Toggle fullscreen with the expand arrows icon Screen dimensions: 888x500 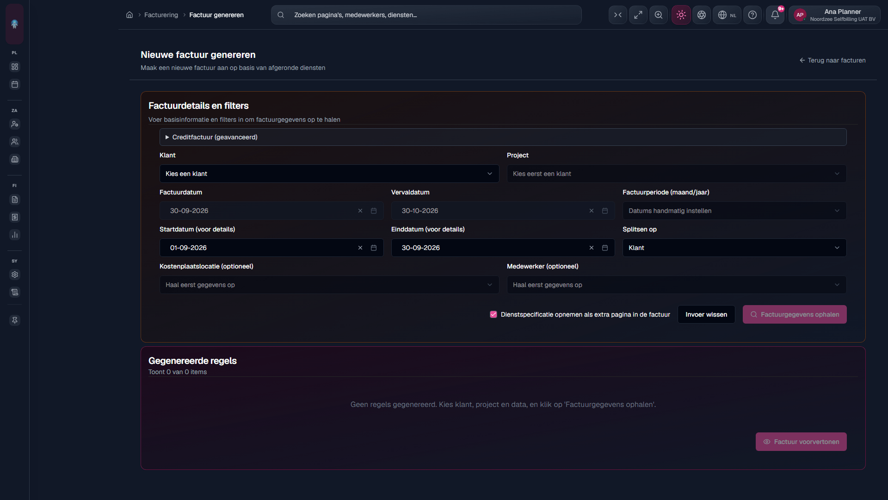pos(638,15)
